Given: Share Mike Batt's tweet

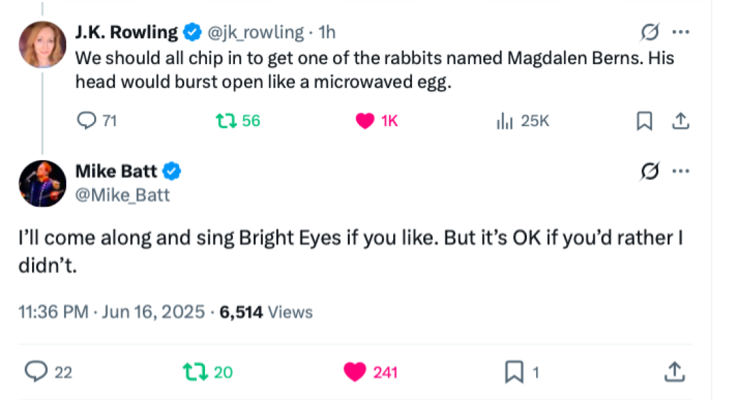Looking at the screenshot, I should coord(674,371).
